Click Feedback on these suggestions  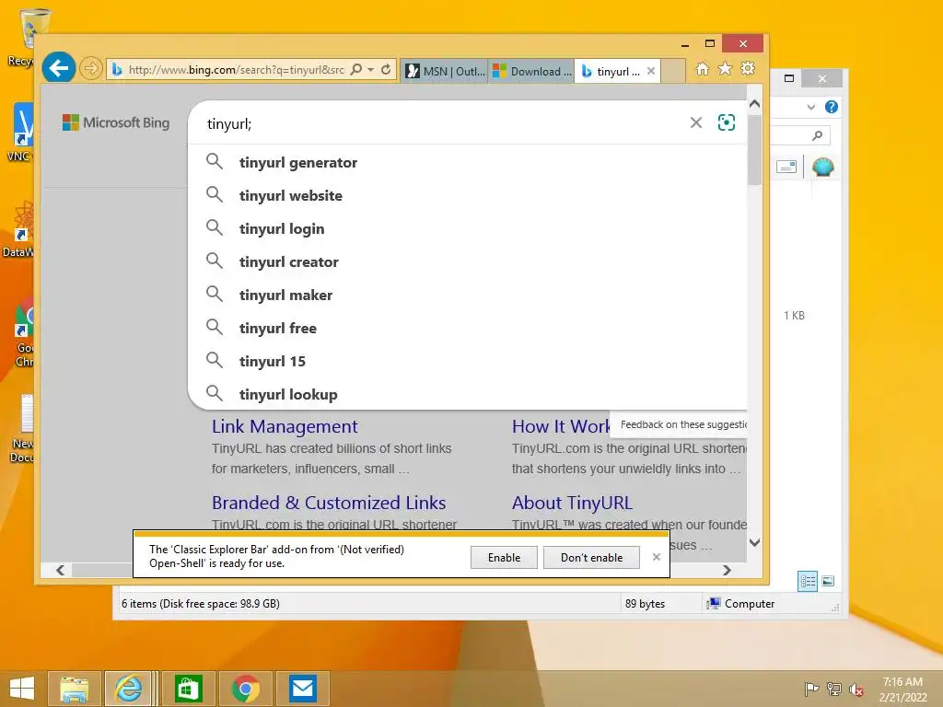pos(682,424)
